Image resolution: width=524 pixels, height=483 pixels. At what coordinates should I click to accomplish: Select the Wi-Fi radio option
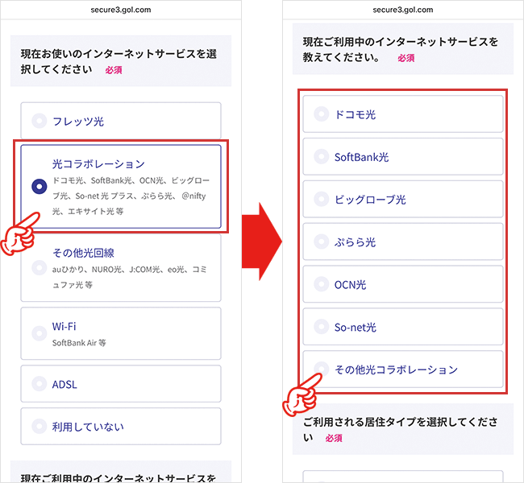(x=121, y=333)
